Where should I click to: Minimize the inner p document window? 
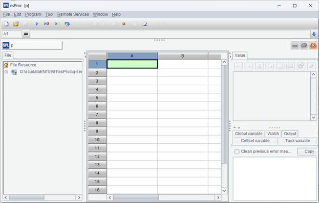pos(295,45)
